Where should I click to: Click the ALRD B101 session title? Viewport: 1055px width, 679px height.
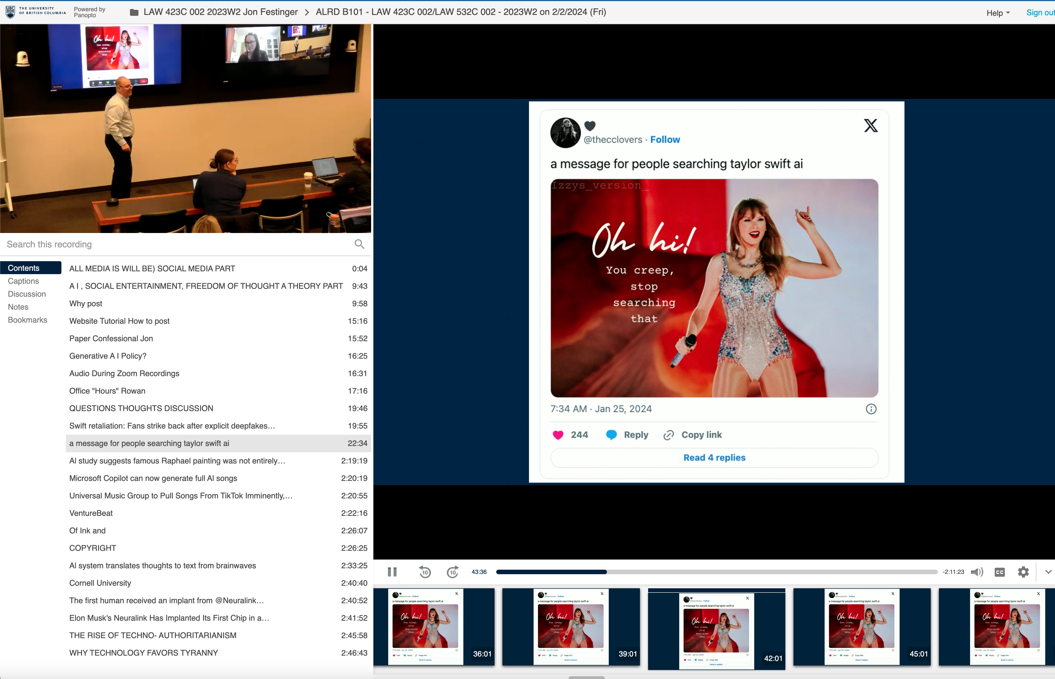461,12
